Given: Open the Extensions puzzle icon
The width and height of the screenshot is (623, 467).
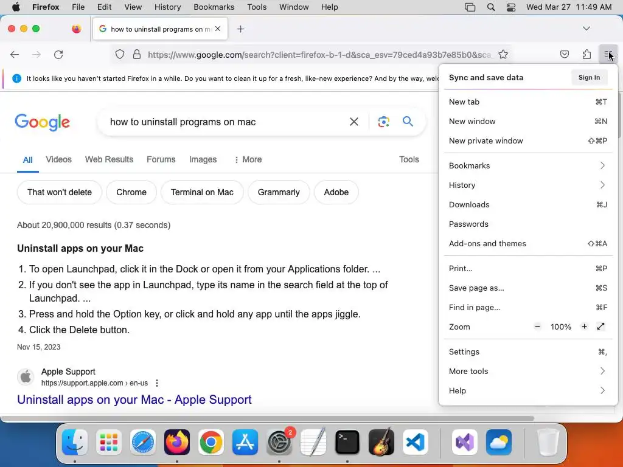Looking at the screenshot, I should coord(586,54).
